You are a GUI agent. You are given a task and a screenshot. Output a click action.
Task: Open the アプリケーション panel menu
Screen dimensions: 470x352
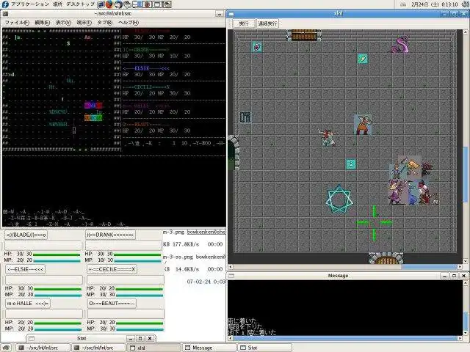pos(30,4)
